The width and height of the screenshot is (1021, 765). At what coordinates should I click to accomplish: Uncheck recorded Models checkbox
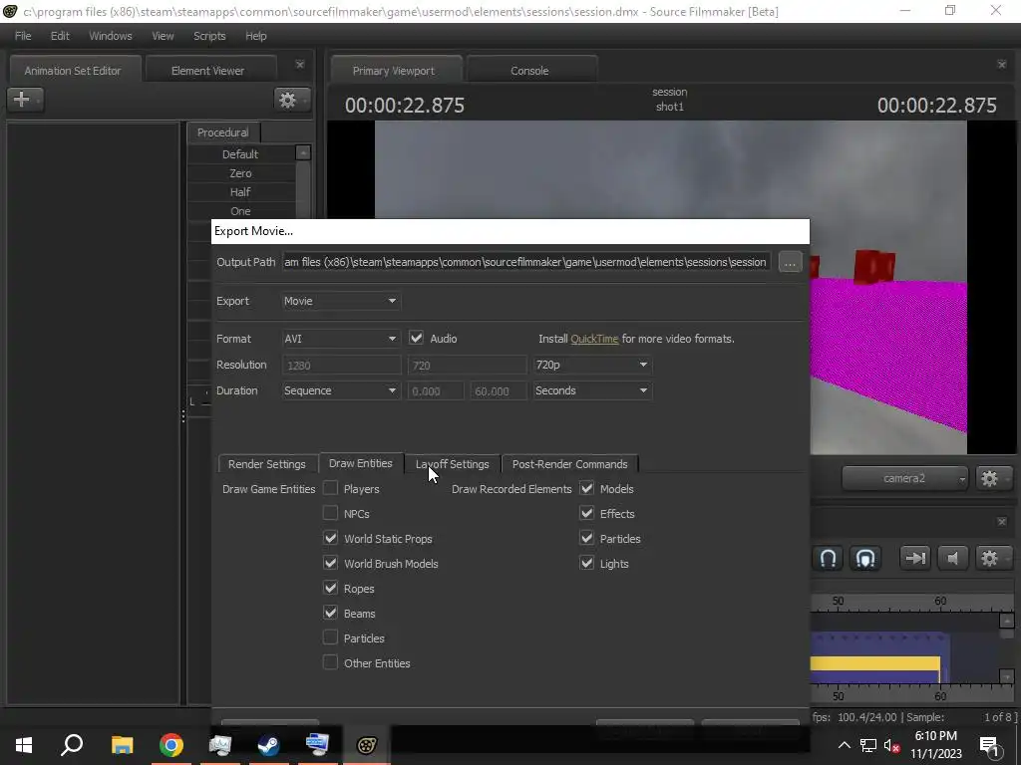(586, 488)
